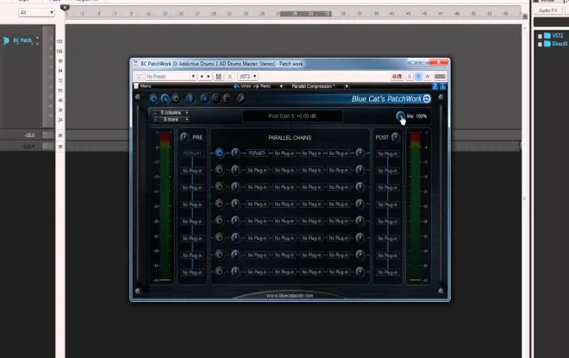Enable the second parallel chain power button
This screenshot has height=358, width=569.
tap(219, 170)
